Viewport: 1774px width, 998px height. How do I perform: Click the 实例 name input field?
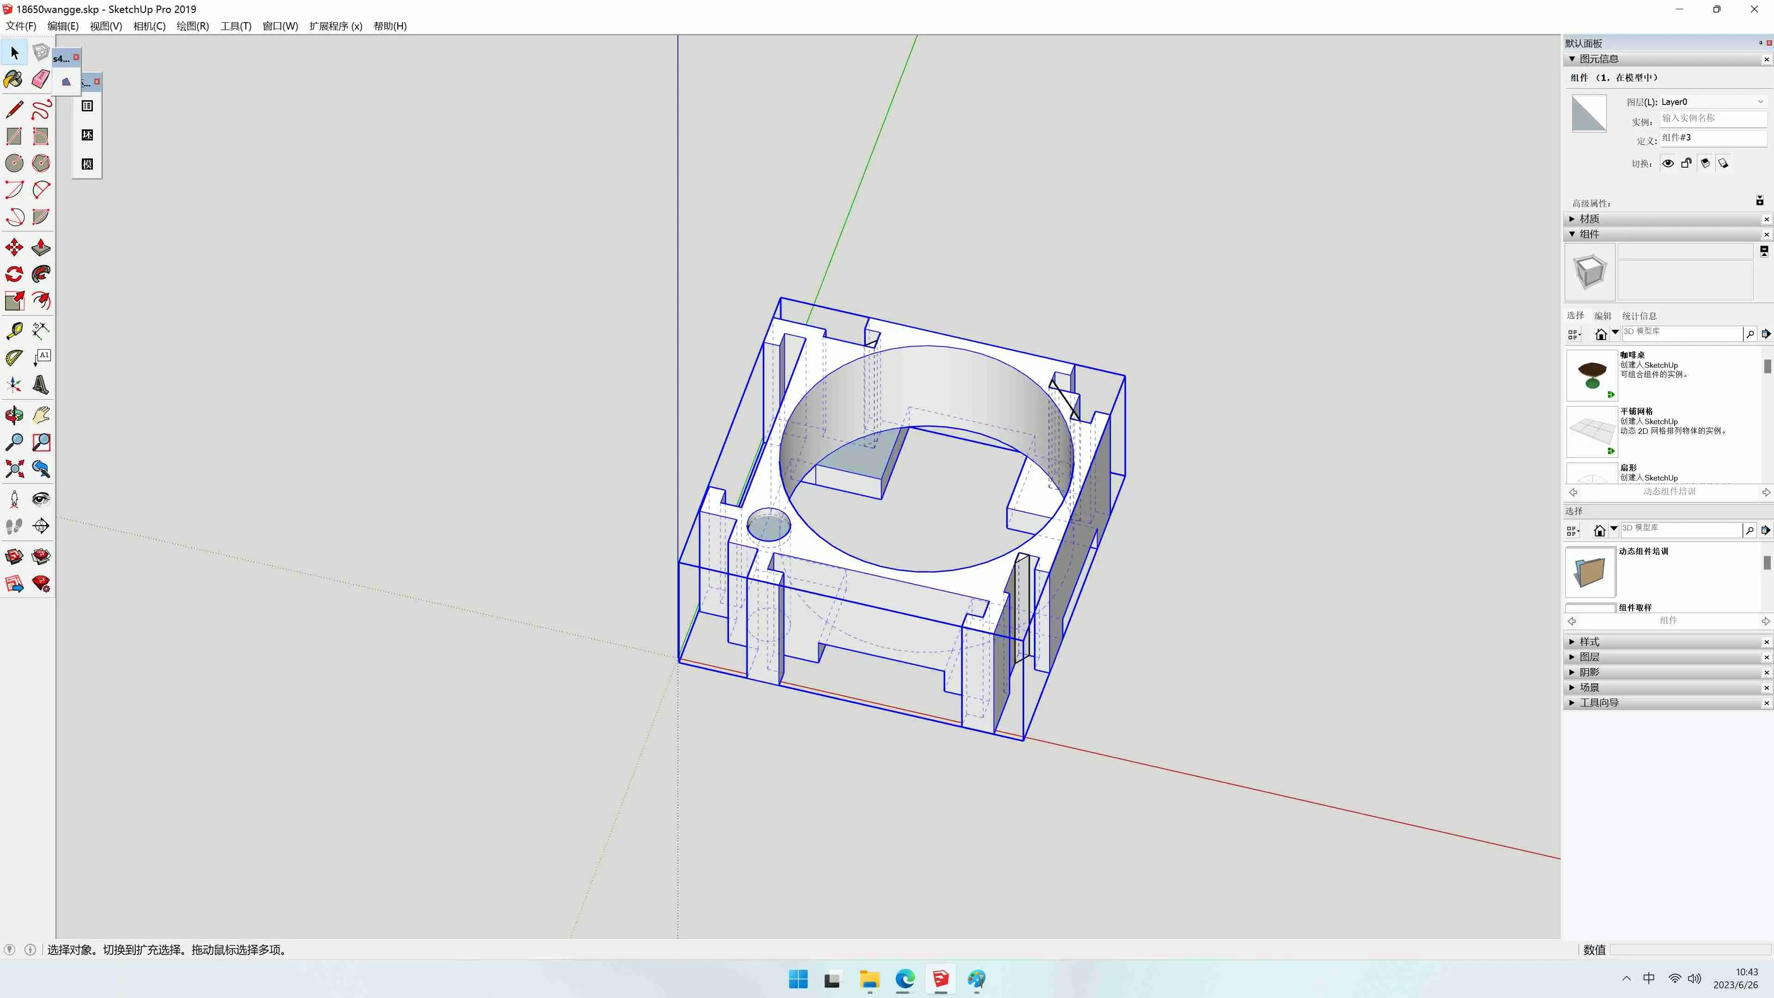pos(1712,118)
